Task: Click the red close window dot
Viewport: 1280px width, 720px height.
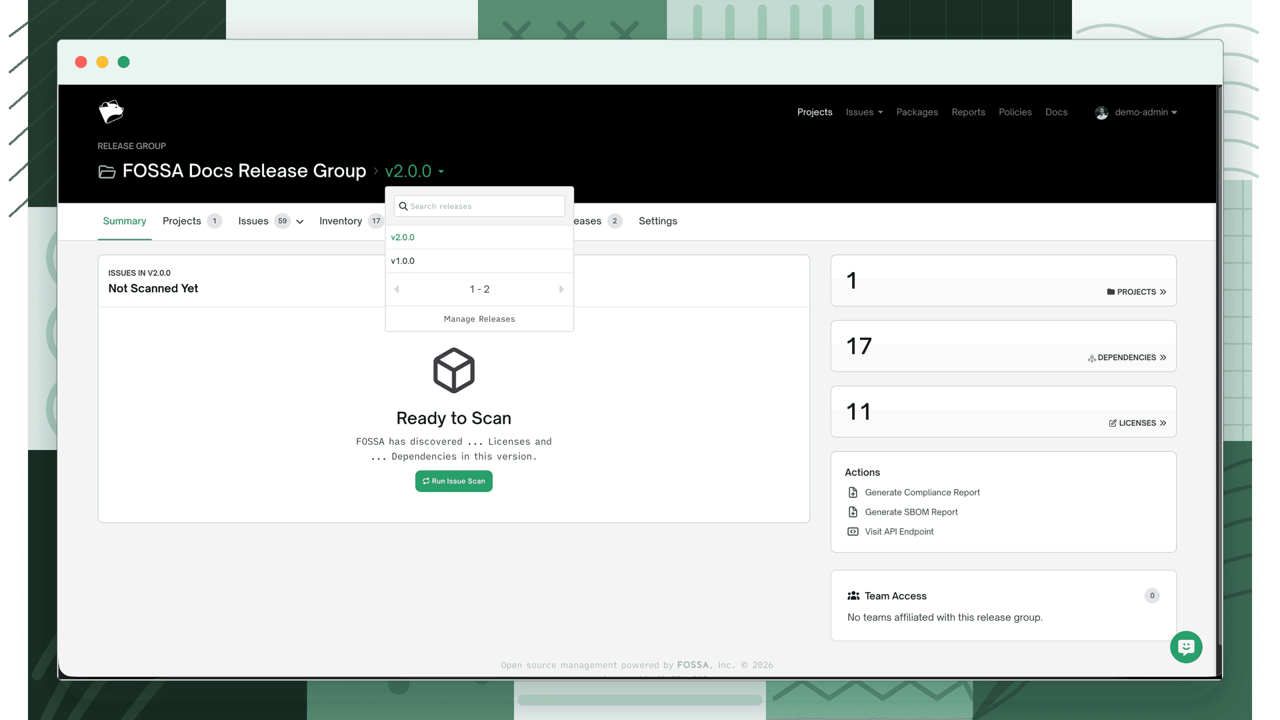Action: pyautogui.click(x=81, y=62)
